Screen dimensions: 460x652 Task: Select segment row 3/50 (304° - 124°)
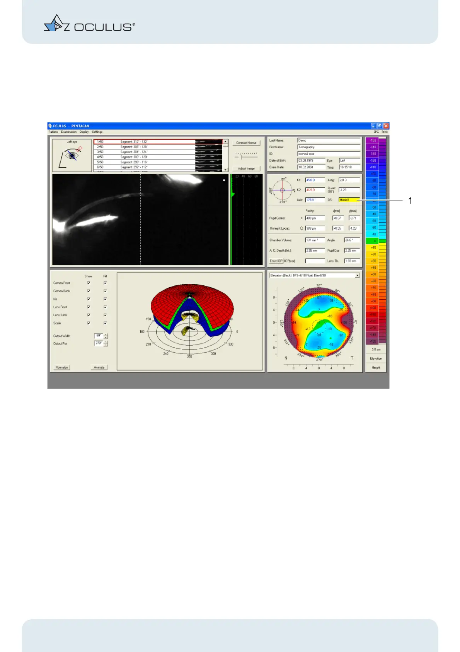click(158, 152)
